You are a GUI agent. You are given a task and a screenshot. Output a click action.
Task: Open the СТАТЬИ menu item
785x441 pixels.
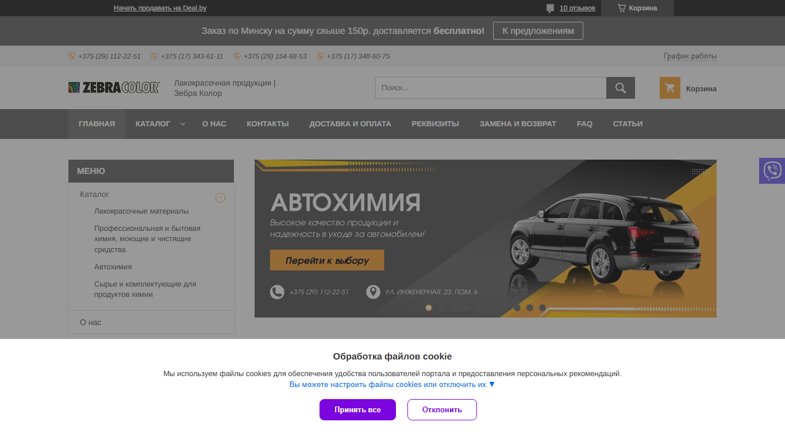pos(628,124)
